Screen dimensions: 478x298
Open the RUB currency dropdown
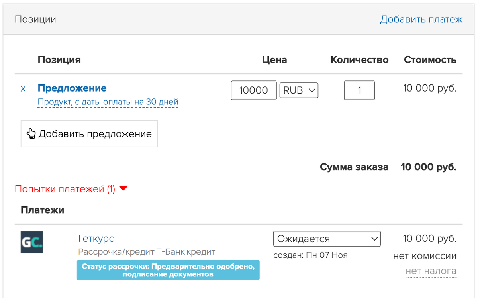(x=299, y=90)
